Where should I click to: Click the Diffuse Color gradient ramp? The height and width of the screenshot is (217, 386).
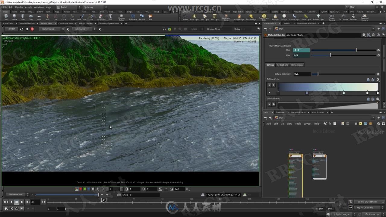tap(327, 87)
